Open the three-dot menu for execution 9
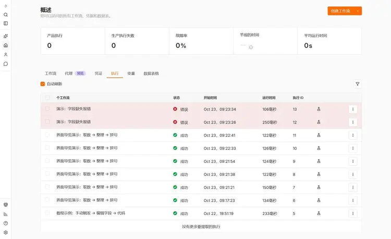391x239 pixels. click(353, 161)
